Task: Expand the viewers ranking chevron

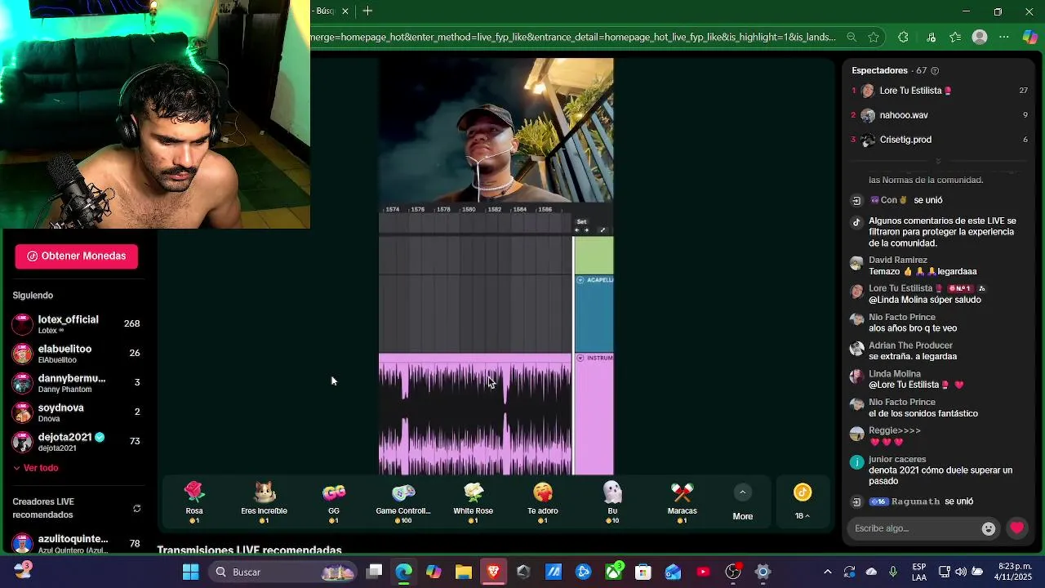Action: (x=938, y=162)
